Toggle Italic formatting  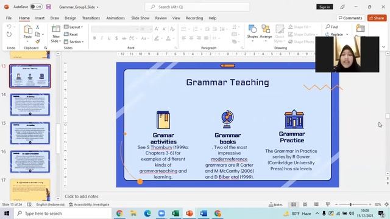click(x=102, y=38)
